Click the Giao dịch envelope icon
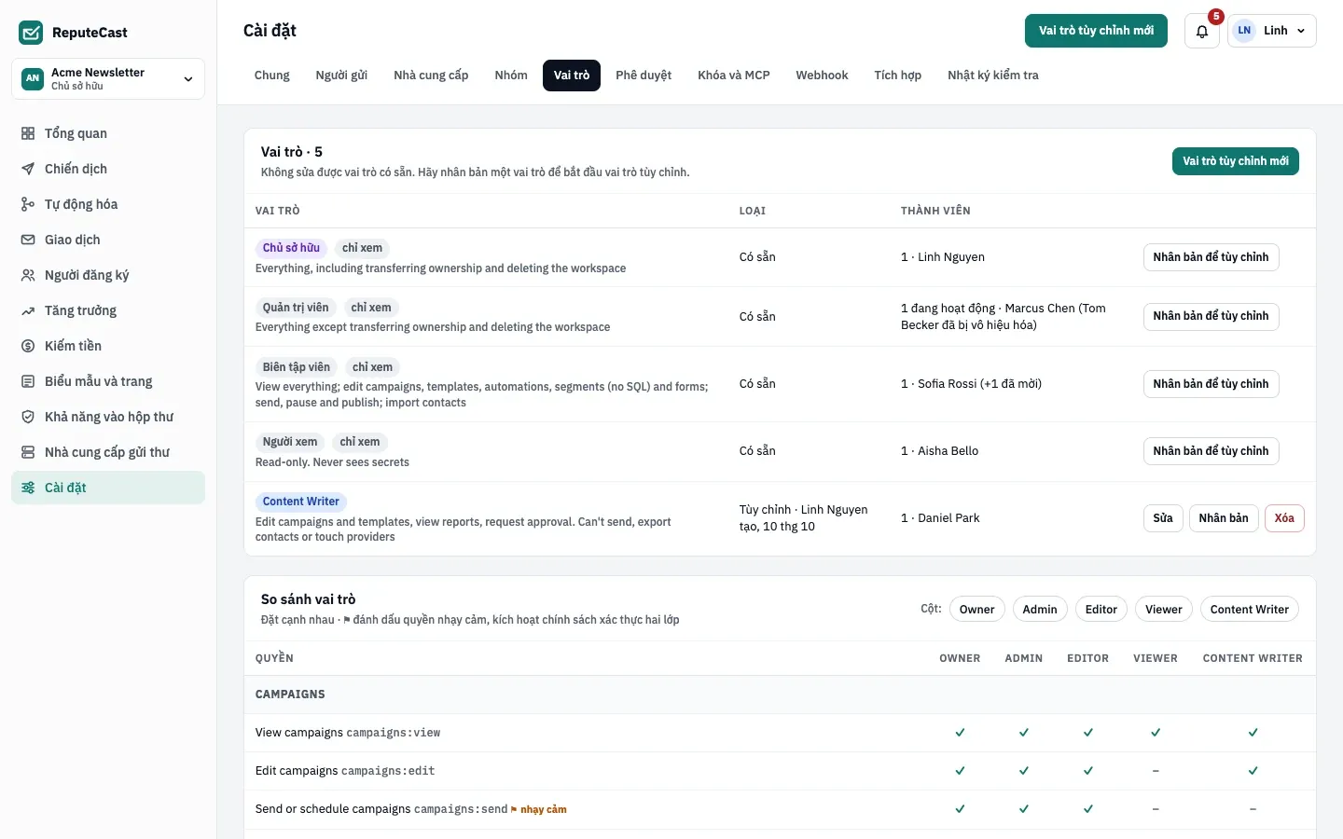The height and width of the screenshot is (839, 1343). 28,240
